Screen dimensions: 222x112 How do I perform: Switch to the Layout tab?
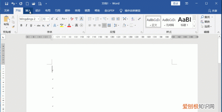[x=48, y=11]
